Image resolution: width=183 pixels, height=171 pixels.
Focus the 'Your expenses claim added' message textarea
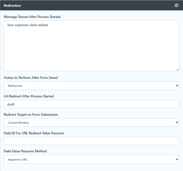[92, 46]
